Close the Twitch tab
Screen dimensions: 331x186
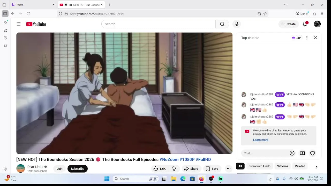pos(54,5)
